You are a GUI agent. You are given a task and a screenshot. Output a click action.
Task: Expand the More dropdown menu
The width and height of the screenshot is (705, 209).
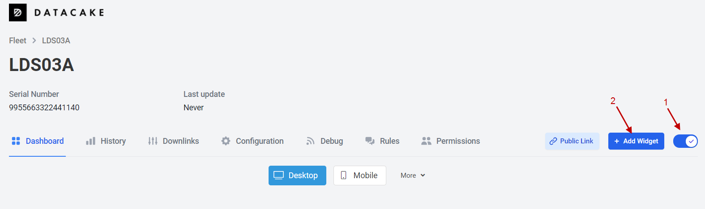coord(413,176)
